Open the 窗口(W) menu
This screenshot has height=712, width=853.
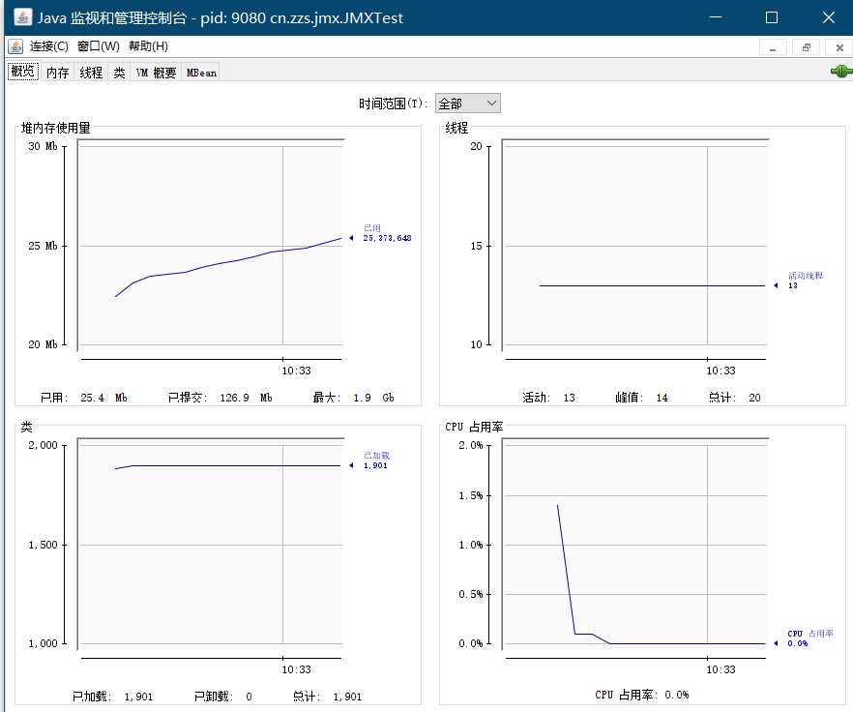click(x=99, y=46)
